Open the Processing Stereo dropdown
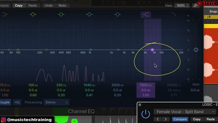This screenshot has width=218, height=123. [57, 102]
